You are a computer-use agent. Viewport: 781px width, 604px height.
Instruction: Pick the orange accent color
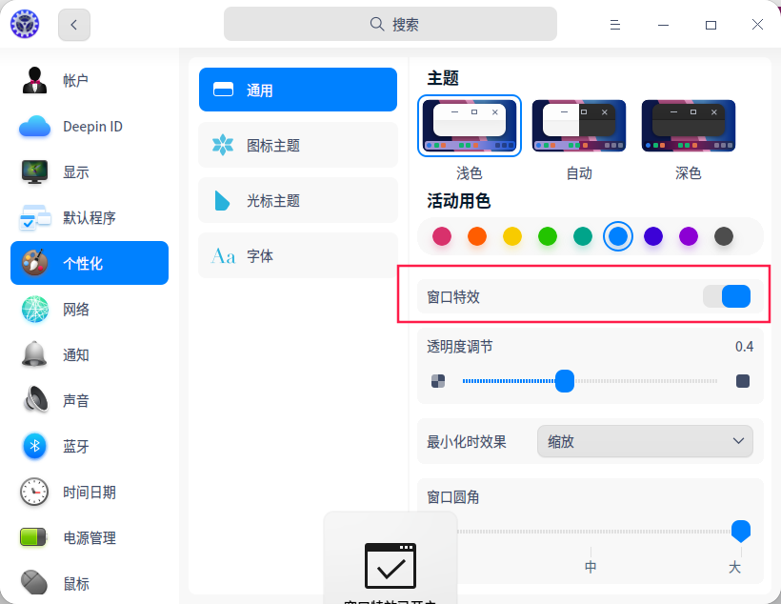477,236
